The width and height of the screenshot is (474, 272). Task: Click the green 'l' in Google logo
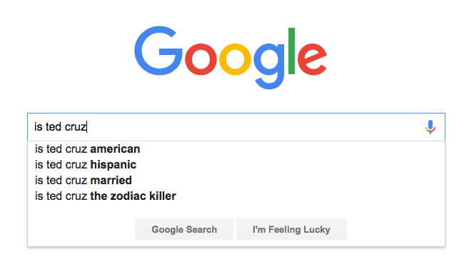[x=291, y=51]
